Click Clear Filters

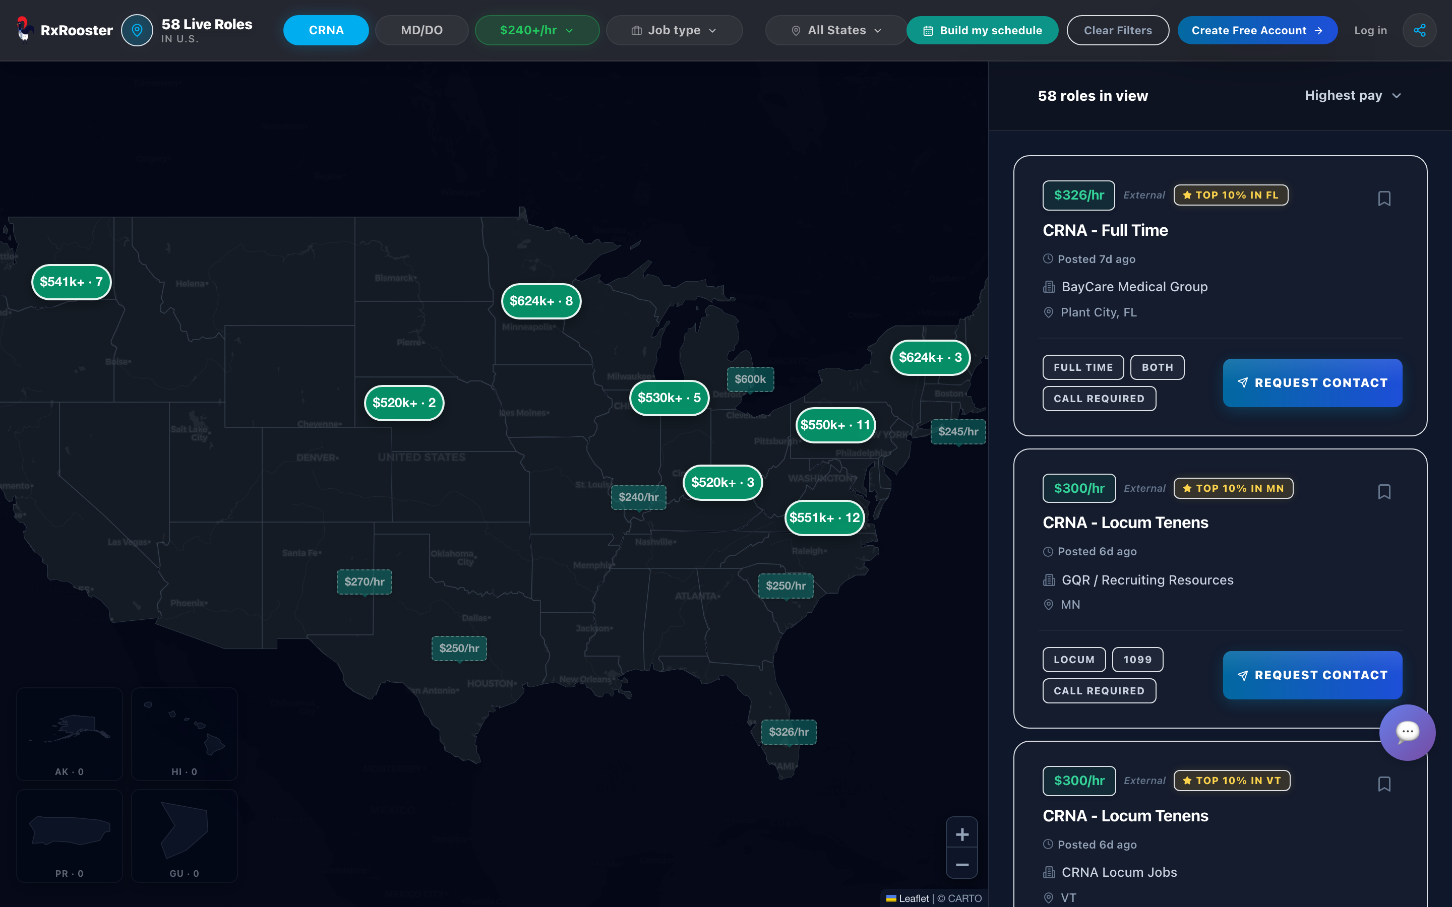coord(1118,30)
